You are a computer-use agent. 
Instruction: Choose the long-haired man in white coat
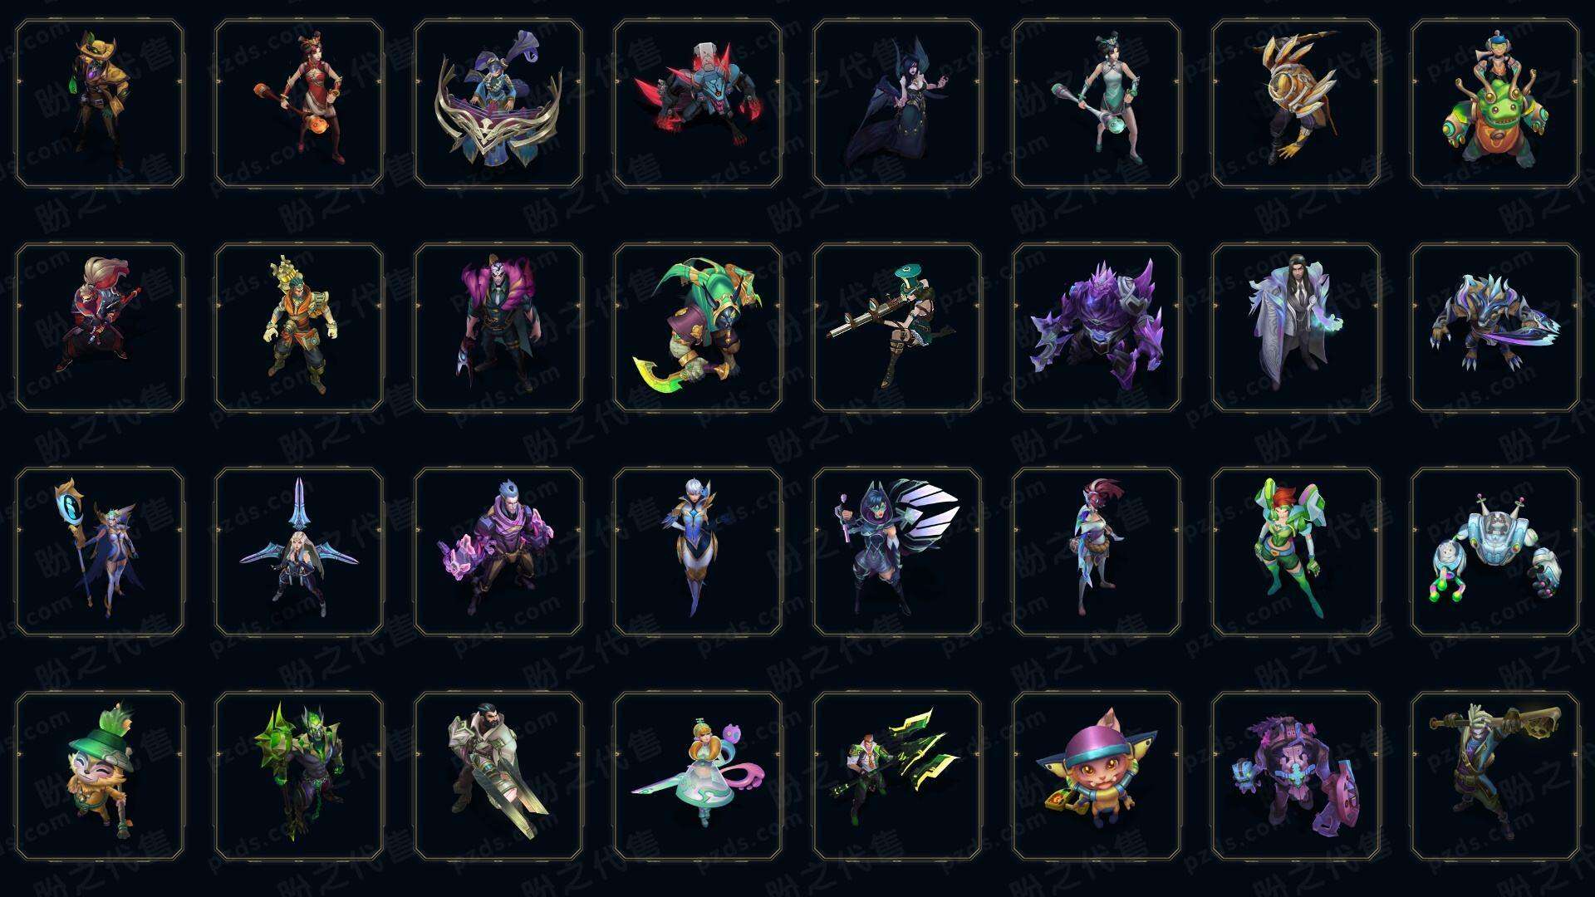[x=1296, y=327]
